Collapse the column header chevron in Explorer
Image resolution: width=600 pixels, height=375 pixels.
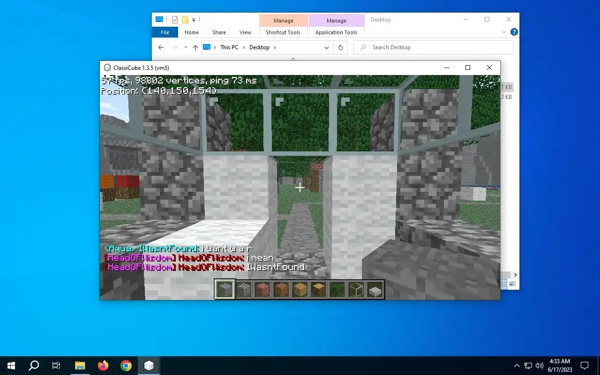pyautogui.click(x=293, y=59)
